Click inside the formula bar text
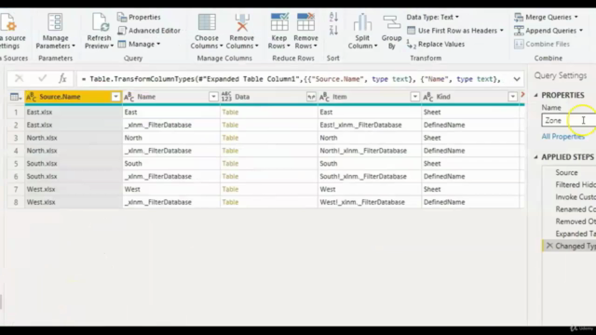The height and width of the screenshot is (335, 596). 291,79
